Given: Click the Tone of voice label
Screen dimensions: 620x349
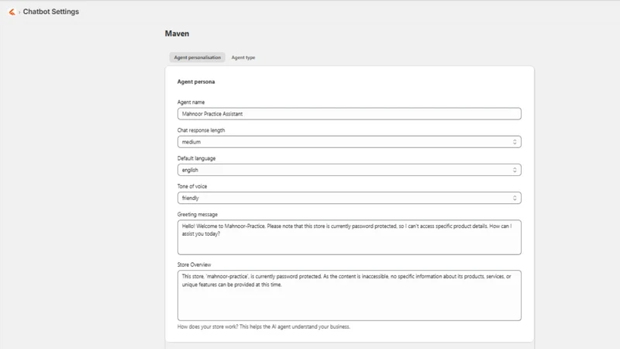Looking at the screenshot, I should [192, 186].
